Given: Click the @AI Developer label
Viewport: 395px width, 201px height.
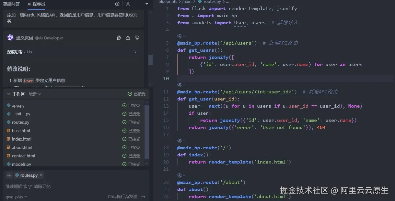Looking at the screenshot, I should [x=49, y=38].
